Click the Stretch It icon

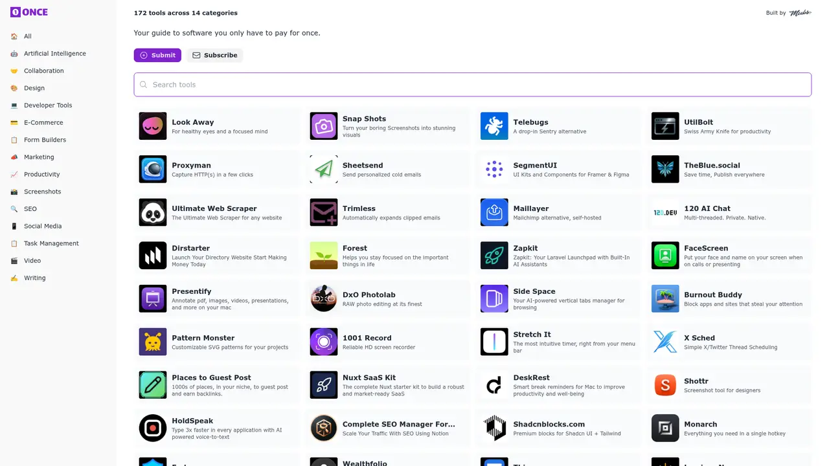coord(494,342)
